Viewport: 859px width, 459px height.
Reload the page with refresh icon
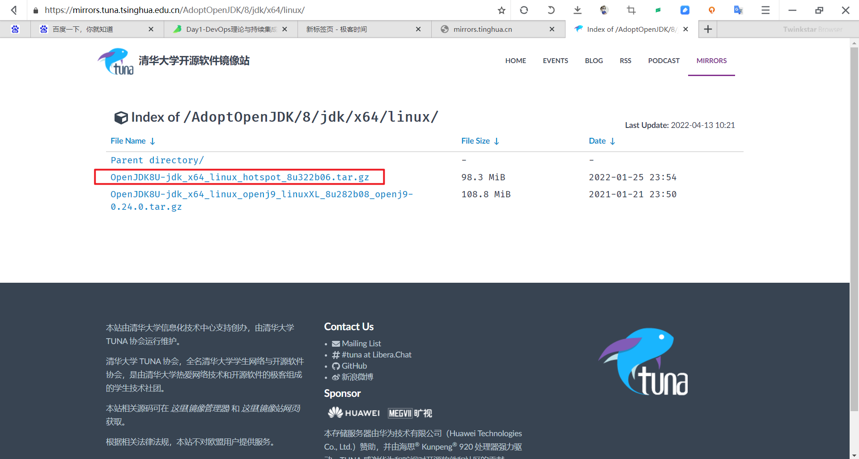(x=524, y=10)
